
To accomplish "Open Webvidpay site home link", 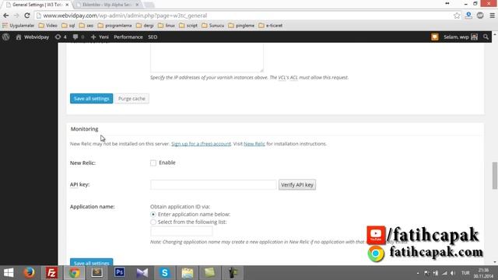I will click(x=33, y=37).
